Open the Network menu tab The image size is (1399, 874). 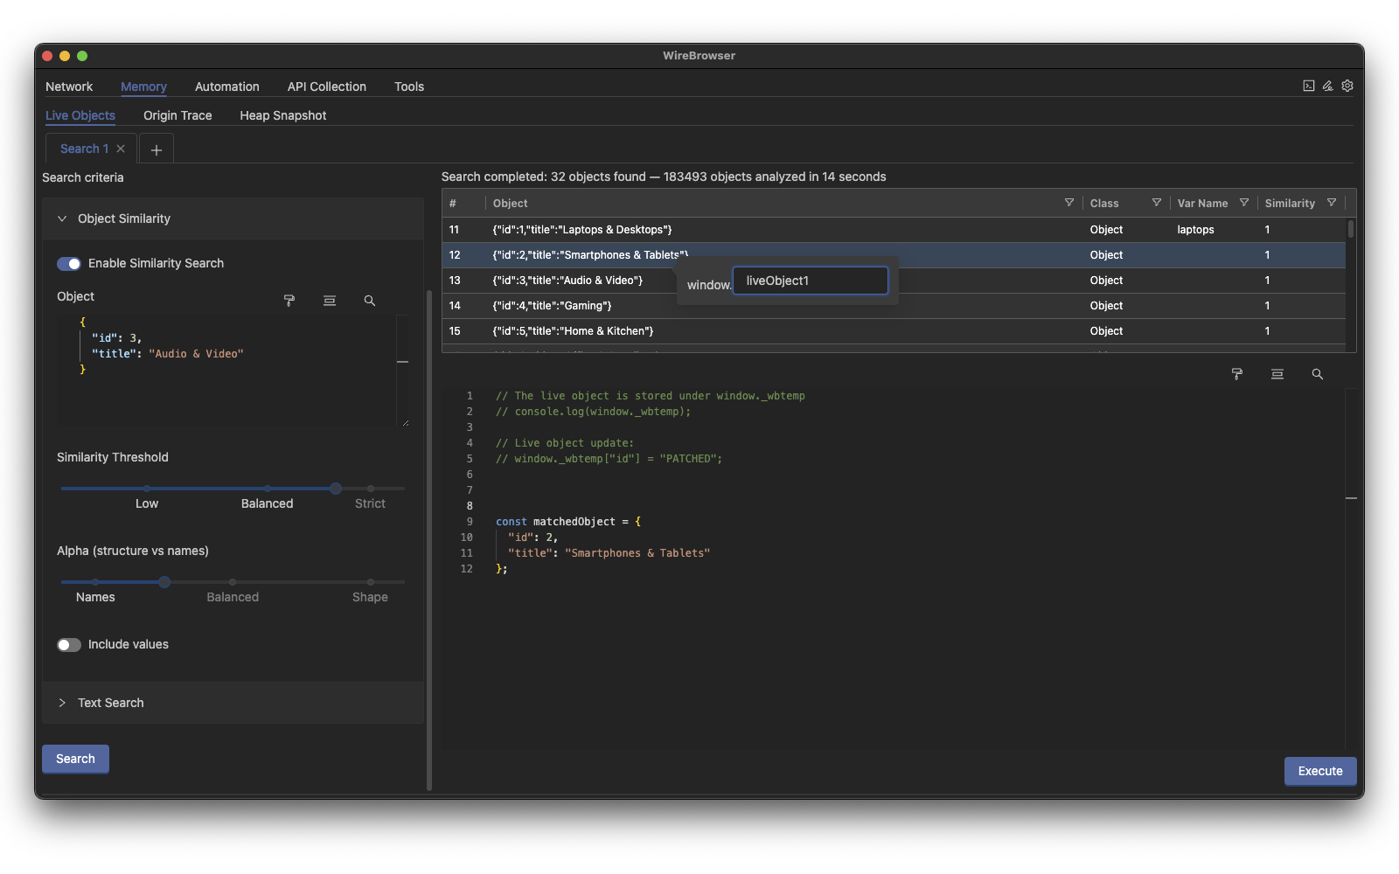pyautogui.click(x=69, y=87)
